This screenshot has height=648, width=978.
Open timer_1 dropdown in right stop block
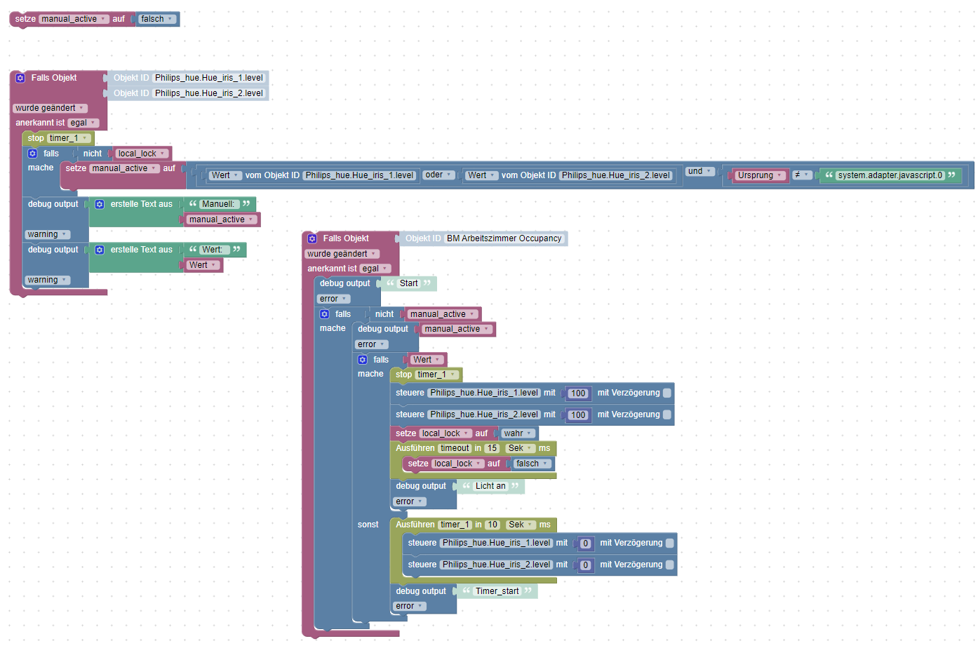click(x=437, y=374)
